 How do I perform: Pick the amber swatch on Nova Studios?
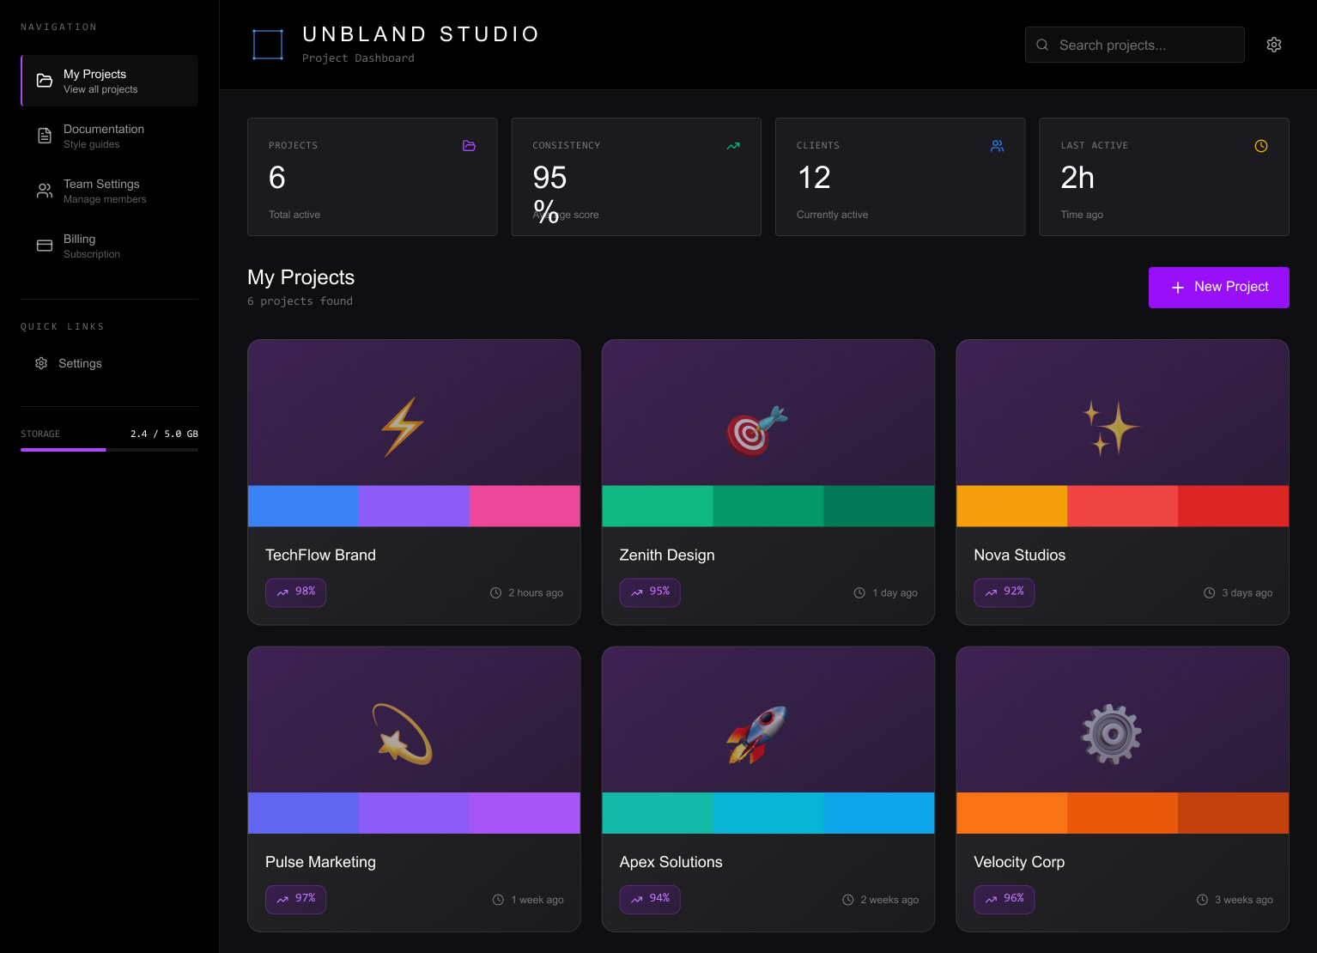point(1012,506)
